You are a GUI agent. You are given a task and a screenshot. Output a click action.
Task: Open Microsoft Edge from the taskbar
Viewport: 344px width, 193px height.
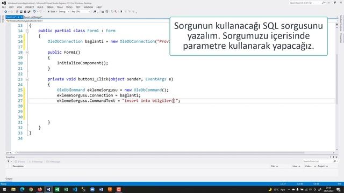coord(22,189)
